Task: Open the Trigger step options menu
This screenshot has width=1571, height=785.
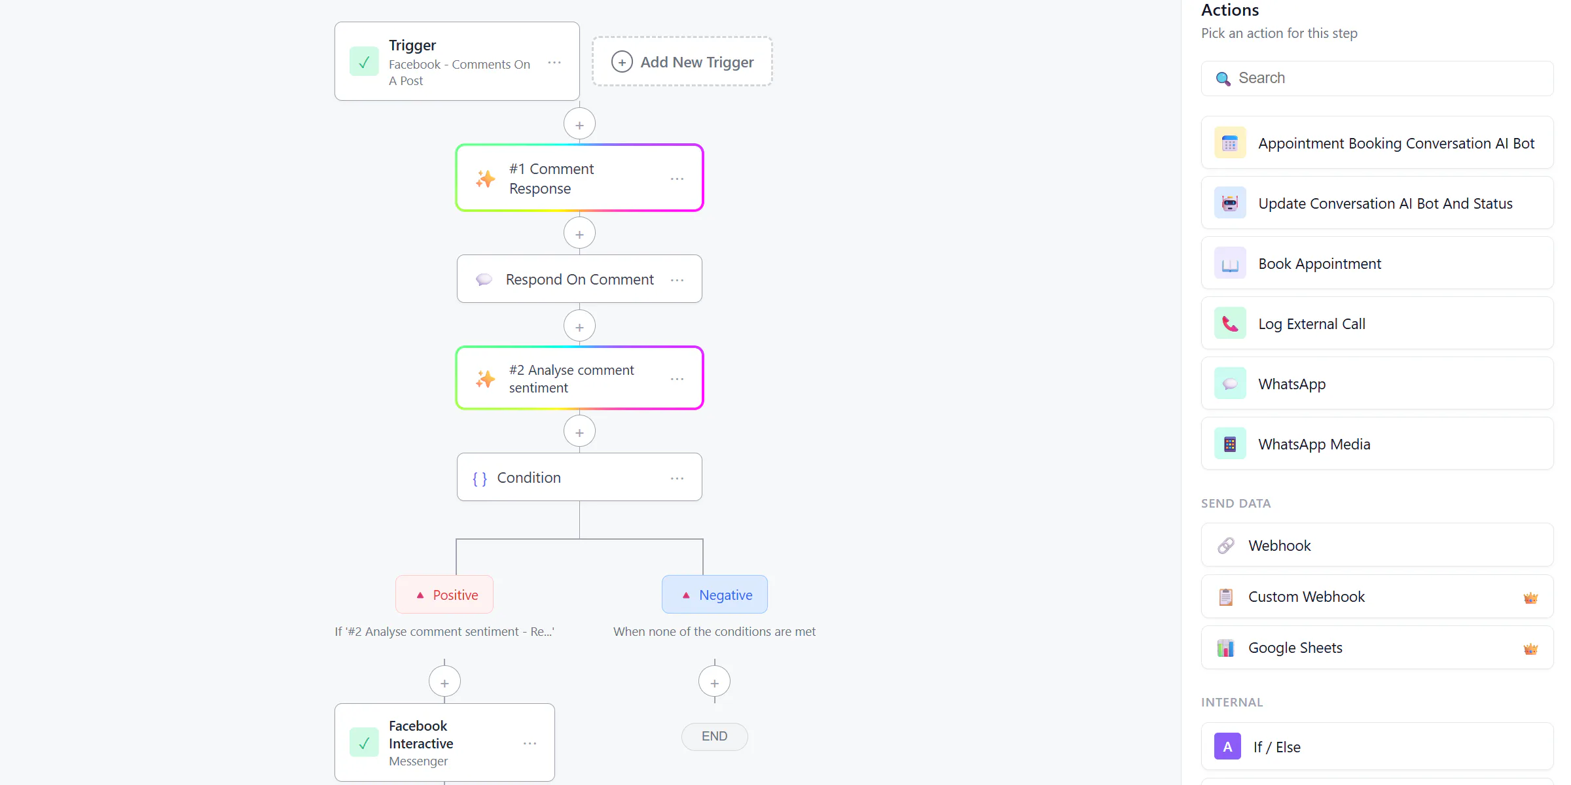Action: pos(554,63)
